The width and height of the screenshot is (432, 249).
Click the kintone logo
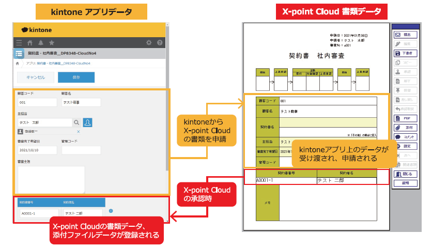36,30
